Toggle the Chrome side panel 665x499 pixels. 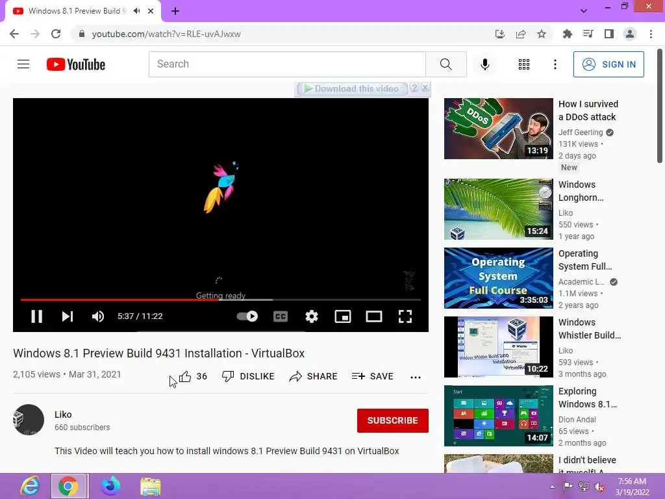click(609, 34)
